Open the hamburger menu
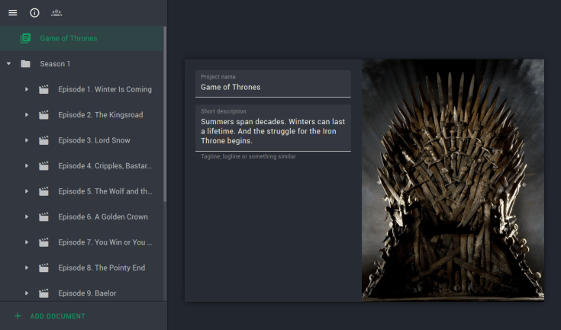The width and height of the screenshot is (561, 330). [x=12, y=13]
